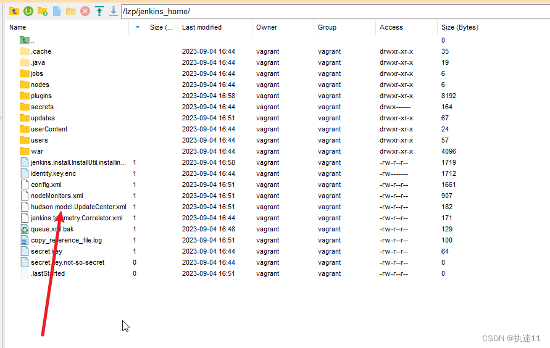Select the secrets folder icon

click(25, 107)
